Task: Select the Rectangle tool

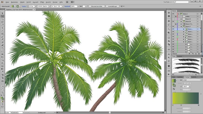Action: point(2,34)
